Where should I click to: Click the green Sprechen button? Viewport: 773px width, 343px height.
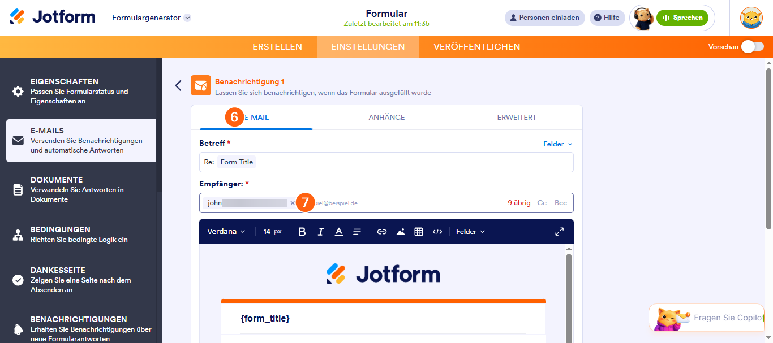tap(682, 18)
